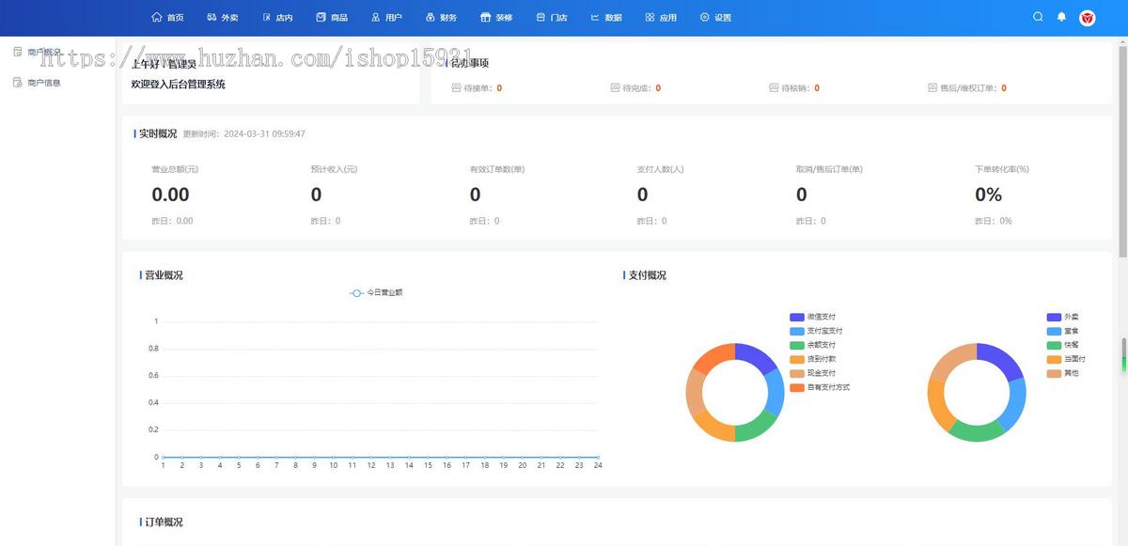
Task: Click the 现金支付 legend color swatch
Action: point(797,373)
